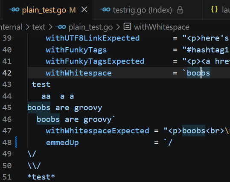The height and width of the screenshot is (182, 230).
Task: Click the read-only lock icon on testrig.go tab
Action: click(180, 10)
